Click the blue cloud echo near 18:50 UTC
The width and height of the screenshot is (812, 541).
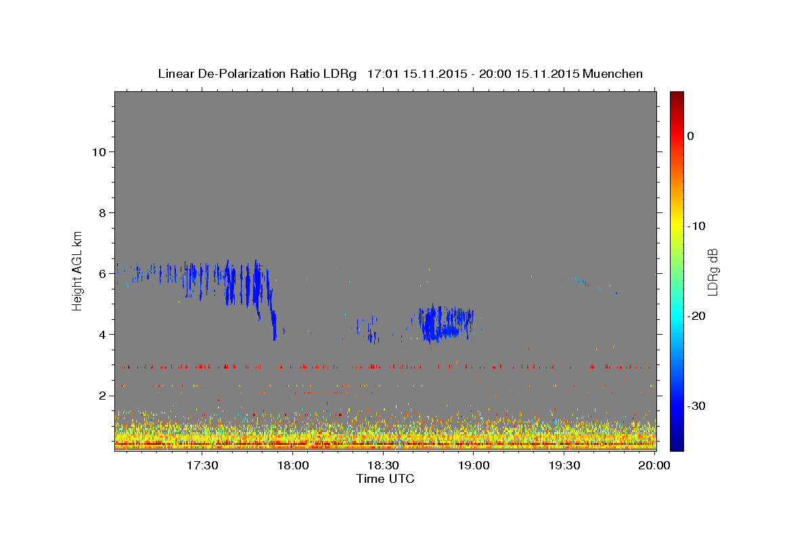(x=445, y=323)
